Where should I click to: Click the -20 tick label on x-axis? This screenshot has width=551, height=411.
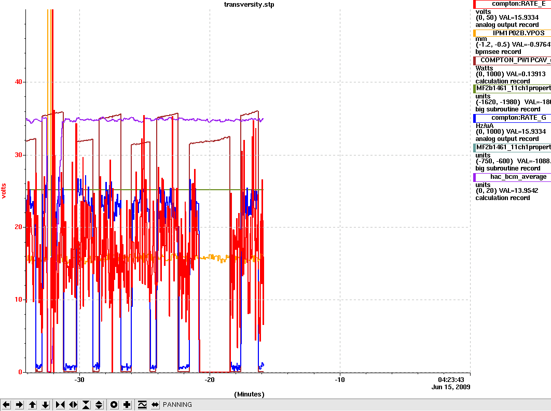pyautogui.click(x=210, y=380)
